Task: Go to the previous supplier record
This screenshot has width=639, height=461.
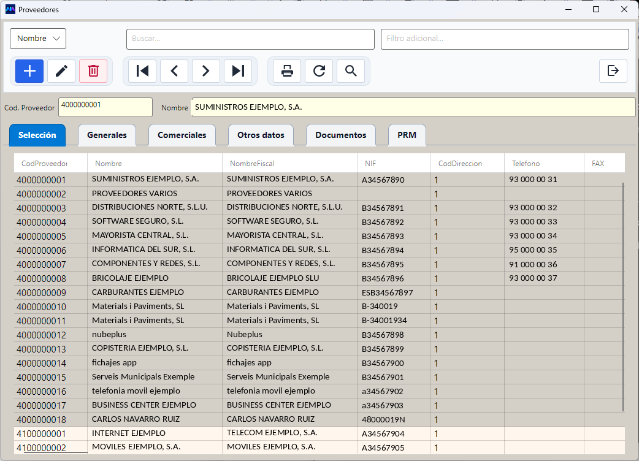Action: click(174, 71)
